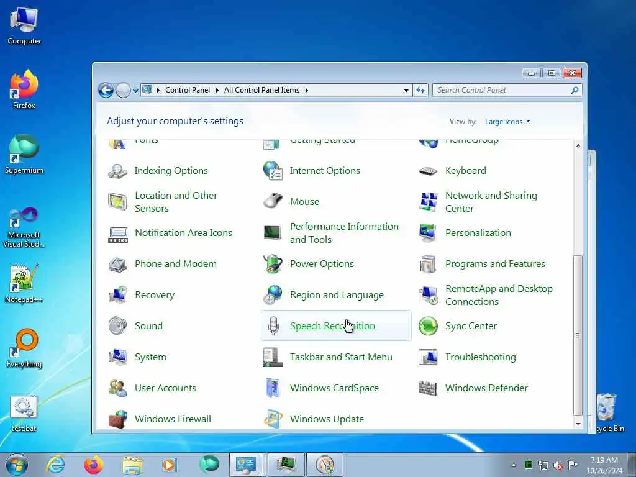Image resolution: width=636 pixels, height=477 pixels.
Task: Expand arrow after All Control Panel Items
Action: point(307,90)
